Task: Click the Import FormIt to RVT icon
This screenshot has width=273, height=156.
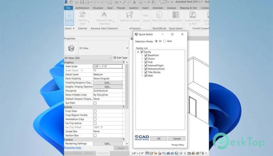Action: pos(193,15)
